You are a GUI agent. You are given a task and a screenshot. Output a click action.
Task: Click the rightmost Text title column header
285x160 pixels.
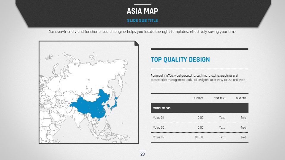[241, 98]
